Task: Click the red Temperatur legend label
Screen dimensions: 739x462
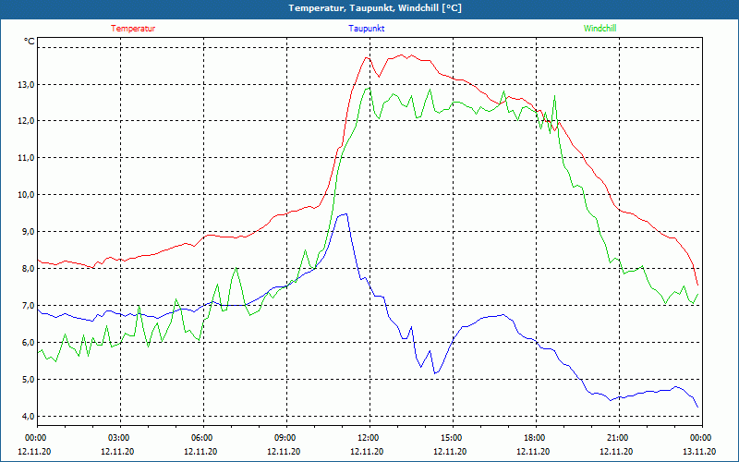Action: [x=133, y=29]
